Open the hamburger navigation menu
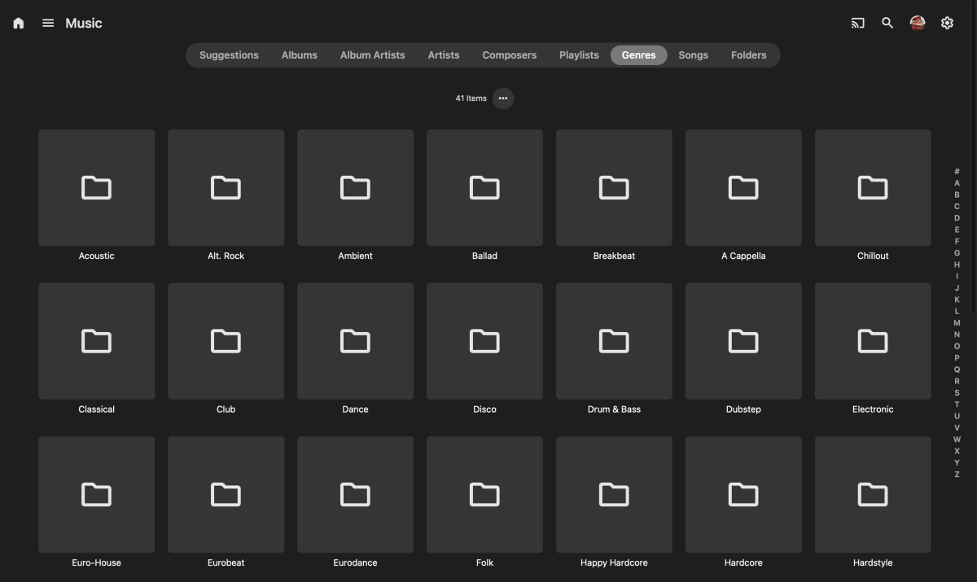The height and width of the screenshot is (582, 977). tap(48, 23)
